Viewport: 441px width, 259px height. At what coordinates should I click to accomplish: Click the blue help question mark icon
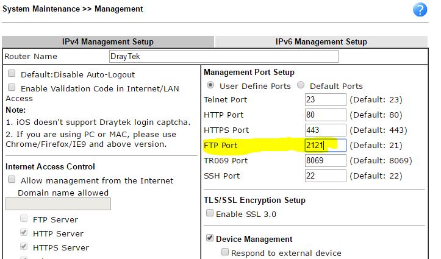(x=420, y=10)
